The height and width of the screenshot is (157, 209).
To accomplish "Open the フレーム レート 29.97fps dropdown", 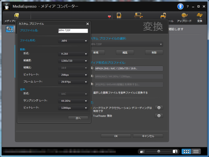I will pyautogui.click(x=73, y=82).
